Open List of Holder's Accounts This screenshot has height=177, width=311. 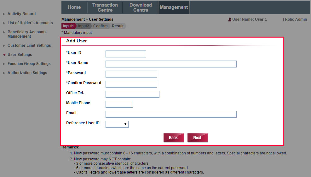tap(30, 23)
